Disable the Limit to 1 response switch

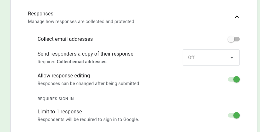point(234,115)
